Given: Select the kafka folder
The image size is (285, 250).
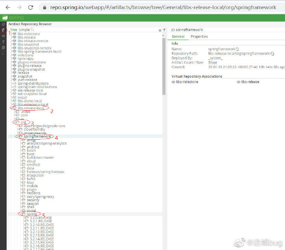Looking at the screenshot, I should (x=31, y=179).
